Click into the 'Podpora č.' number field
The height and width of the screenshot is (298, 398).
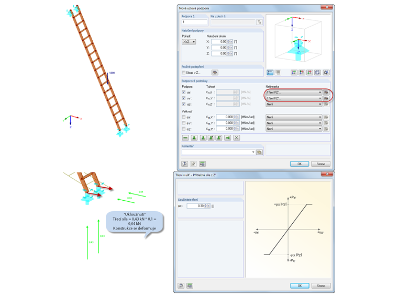pos(194,22)
